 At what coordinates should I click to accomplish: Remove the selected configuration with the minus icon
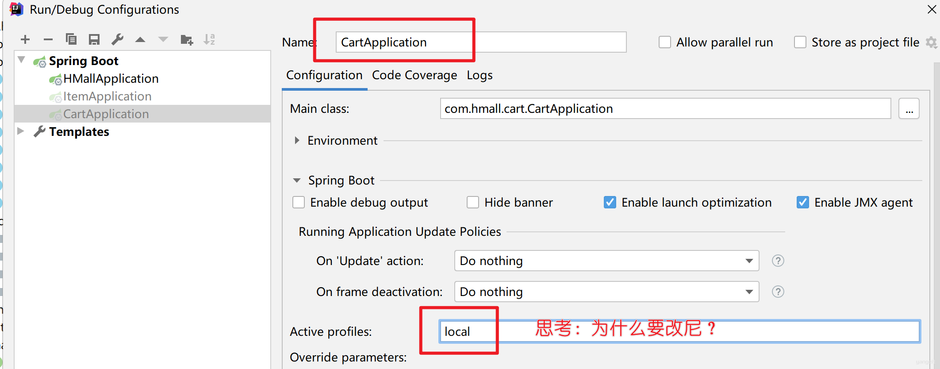coord(48,39)
